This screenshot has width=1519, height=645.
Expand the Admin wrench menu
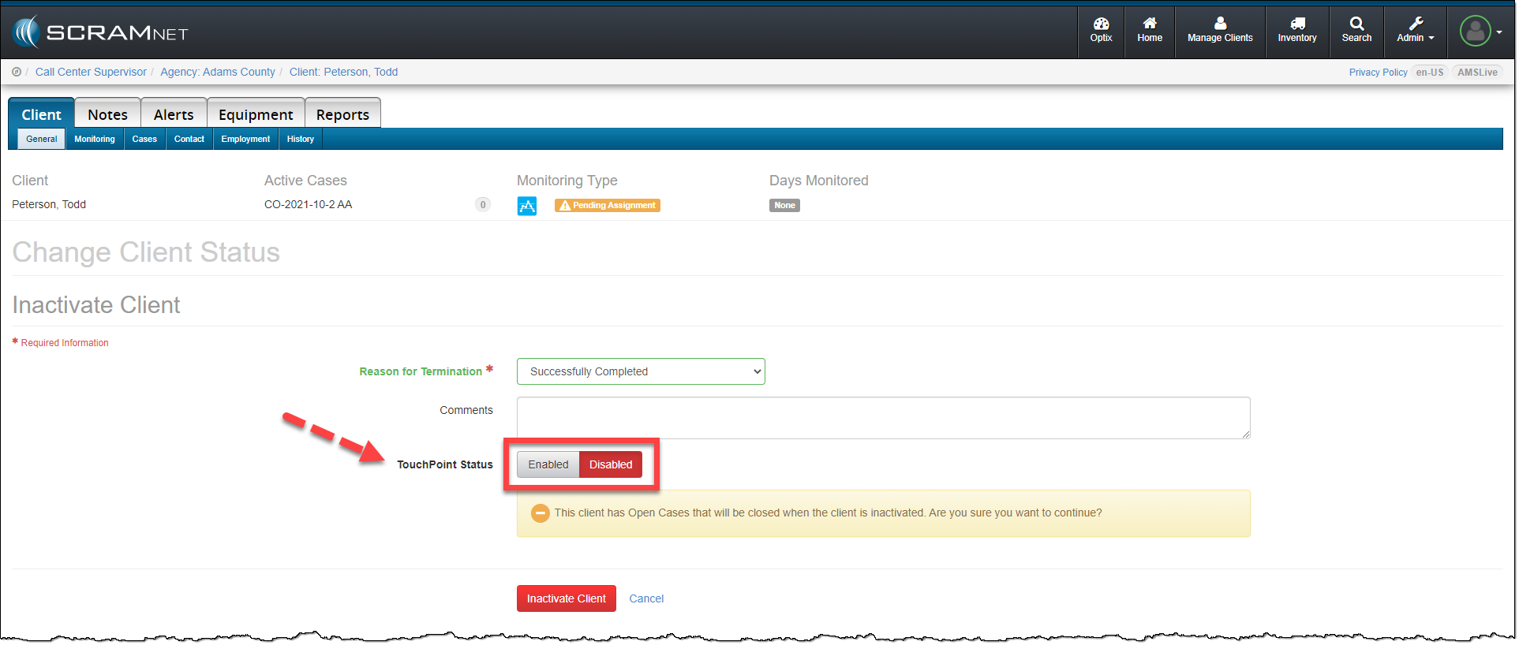1415,30
